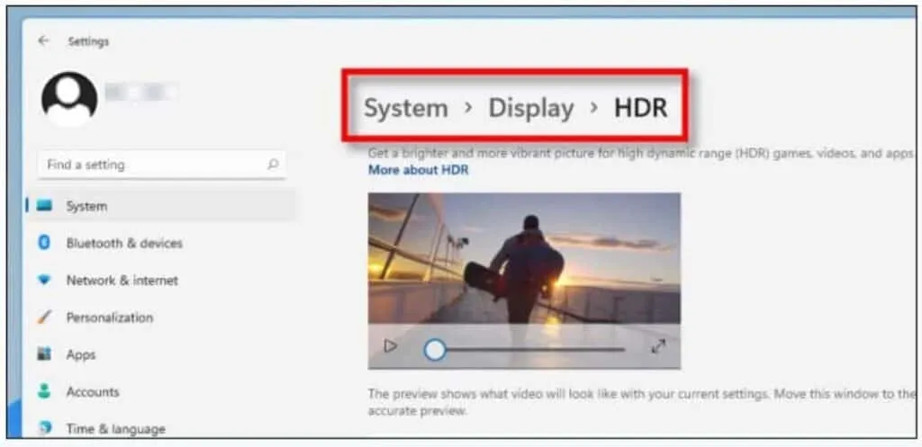Click the HDR breadcrumb title
The width and height of the screenshot is (922, 447).
click(x=640, y=109)
